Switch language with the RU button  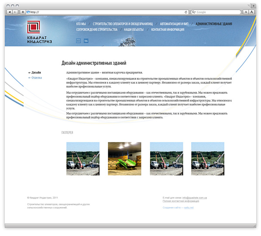tap(79, 41)
